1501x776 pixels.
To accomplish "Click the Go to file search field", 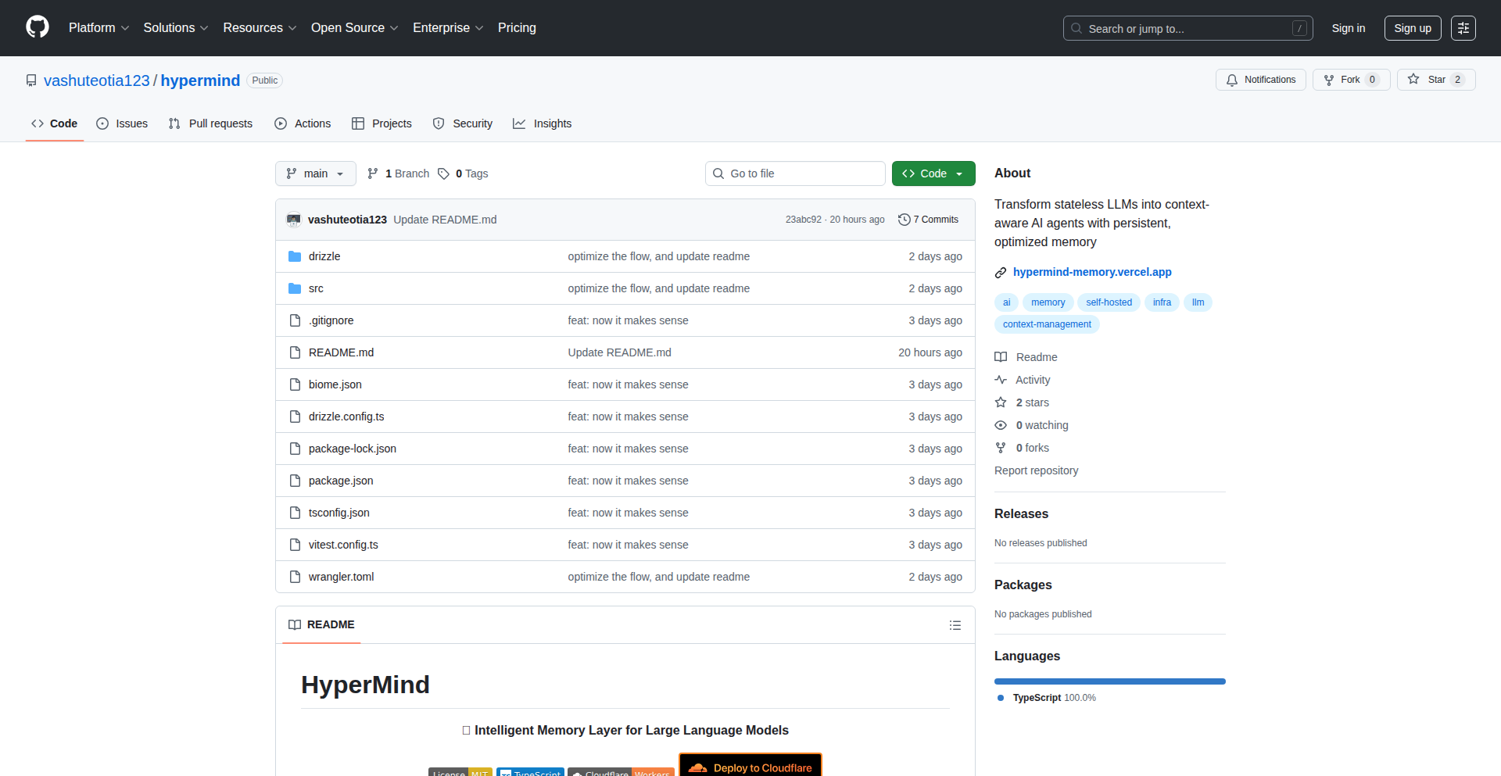I will pos(795,173).
